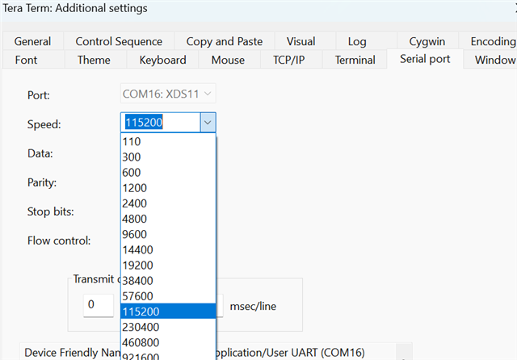
Task: Select the Font tab
Action: (x=26, y=60)
